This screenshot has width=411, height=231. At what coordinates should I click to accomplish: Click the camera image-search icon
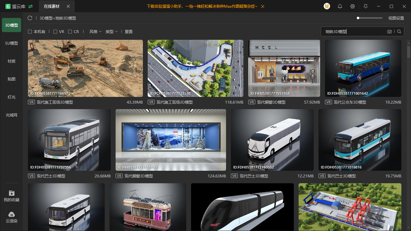click(389, 31)
